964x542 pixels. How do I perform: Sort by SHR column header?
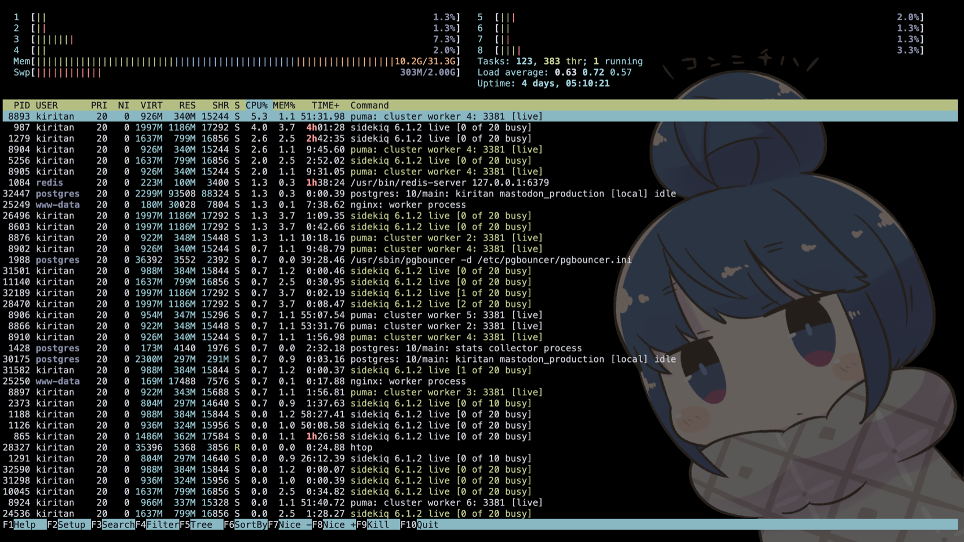[221, 106]
